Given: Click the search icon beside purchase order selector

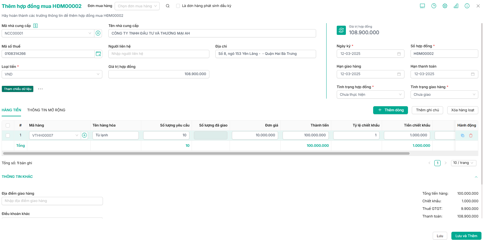Looking at the screenshot, I should tap(168, 6).
